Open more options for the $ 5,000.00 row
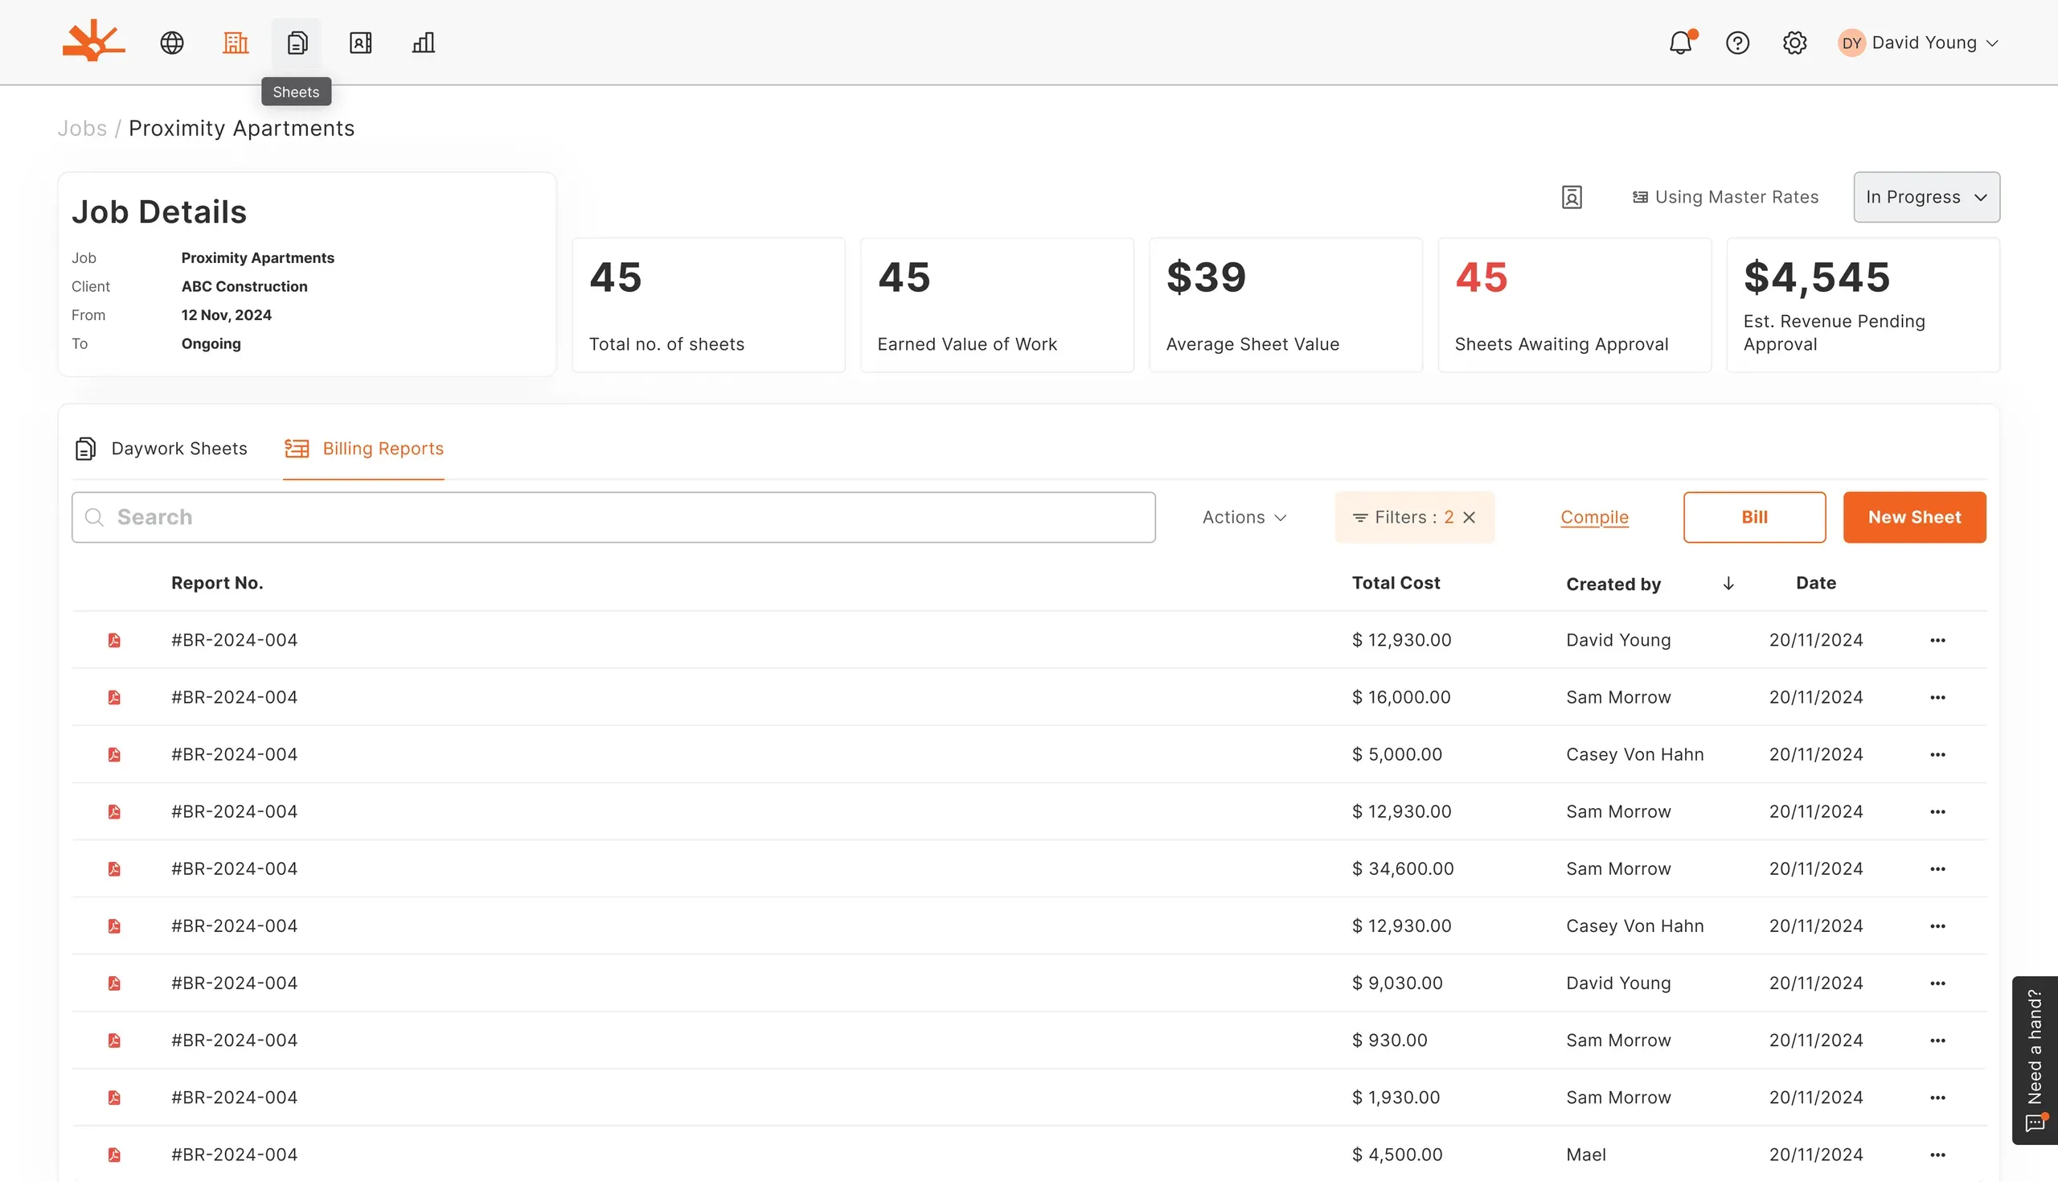 [1938, 755]
